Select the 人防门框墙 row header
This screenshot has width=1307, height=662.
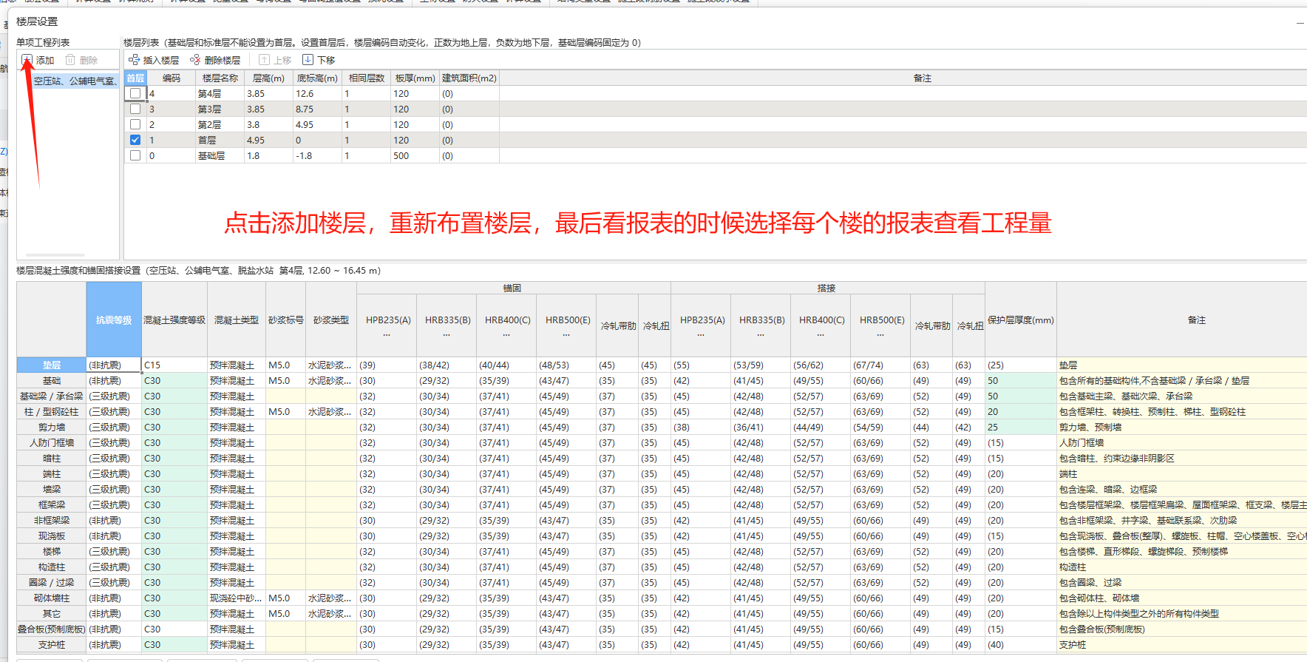[52, 442]
